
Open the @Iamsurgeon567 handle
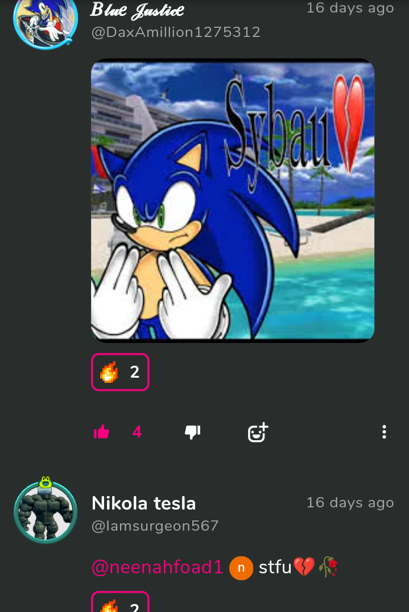[x=155, y=526]
